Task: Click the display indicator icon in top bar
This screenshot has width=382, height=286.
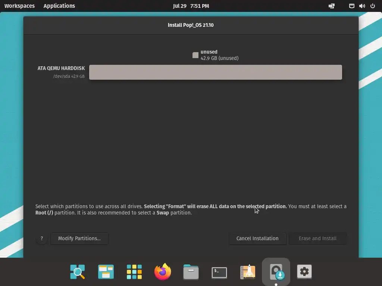Action: (x=332, y=6)
